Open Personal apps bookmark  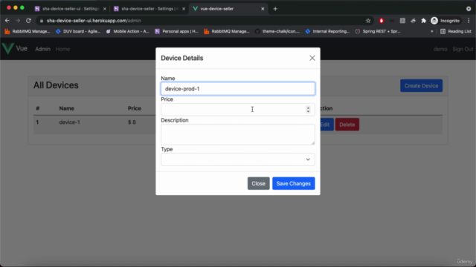[177, 31]
